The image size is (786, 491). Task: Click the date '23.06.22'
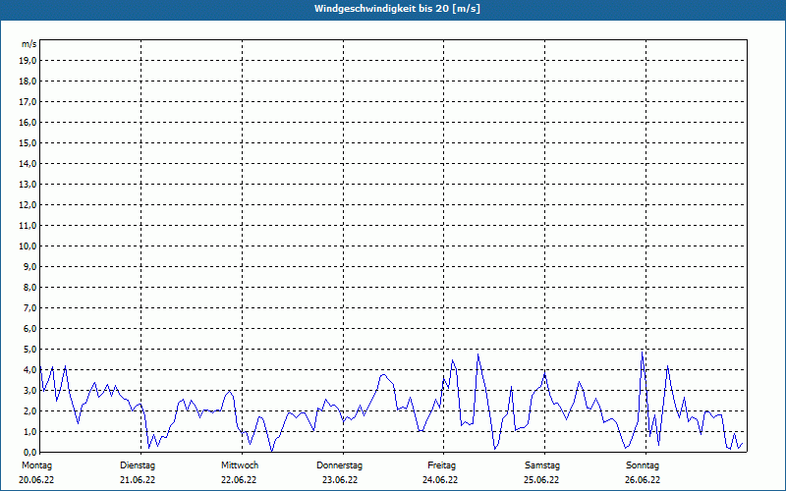point(340,480)
